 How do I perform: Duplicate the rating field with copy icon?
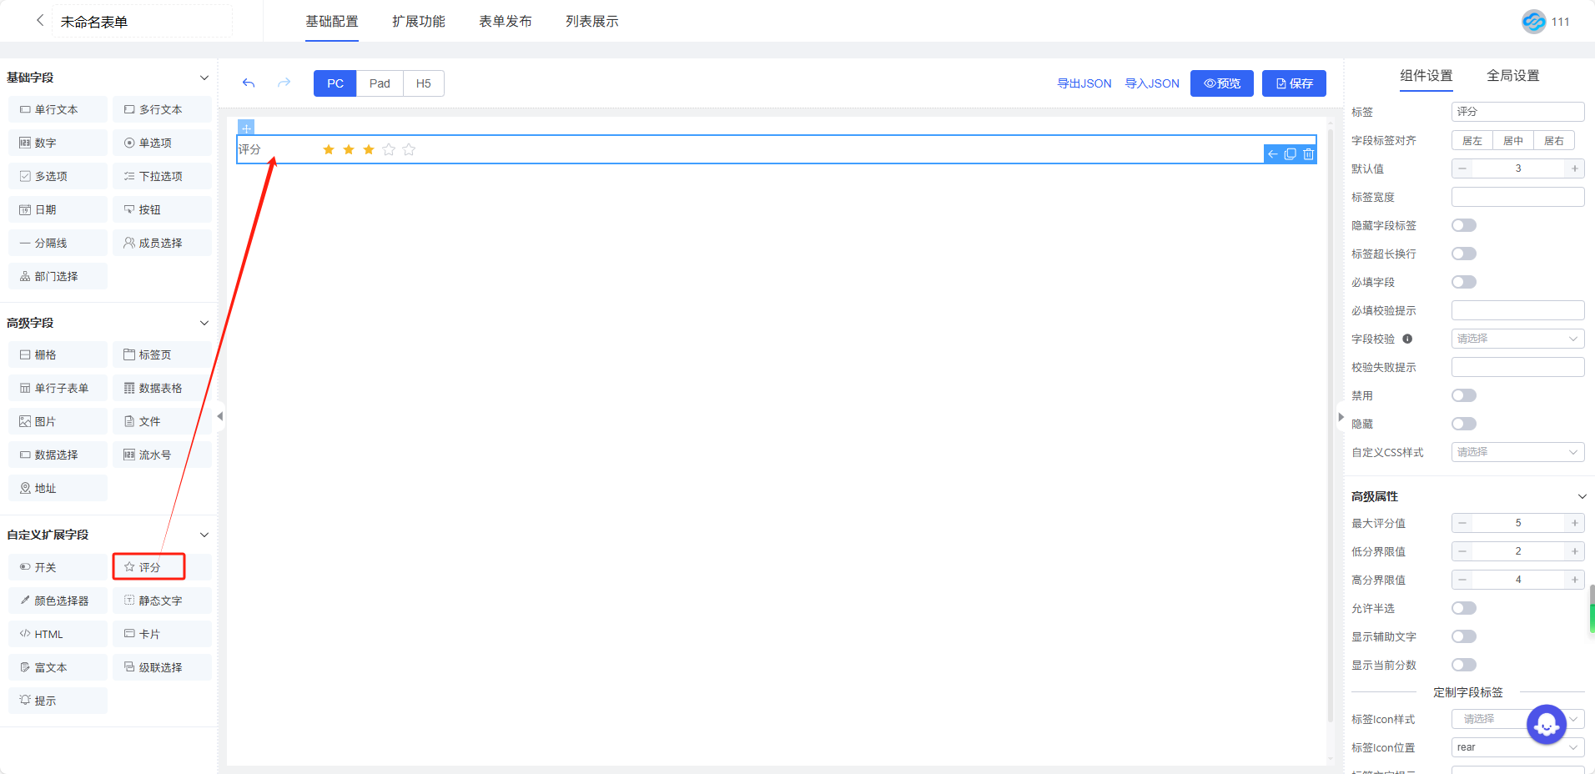pos(1290,154)
